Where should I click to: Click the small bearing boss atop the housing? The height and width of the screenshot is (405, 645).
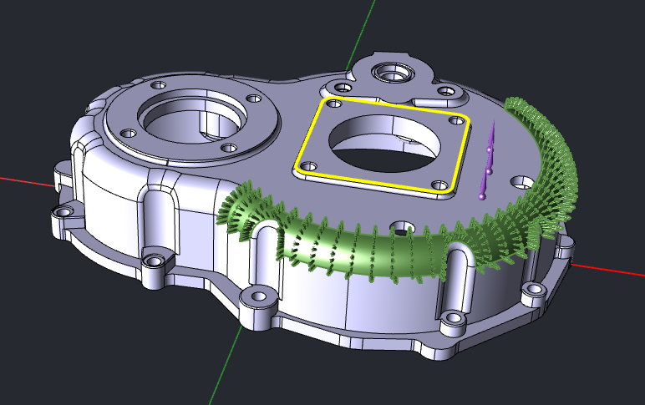[391, 73]
